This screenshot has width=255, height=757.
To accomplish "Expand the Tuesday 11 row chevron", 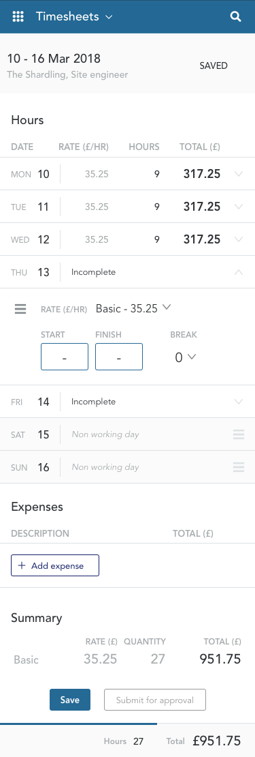I will pyautogui.click(x=238, y=207).
